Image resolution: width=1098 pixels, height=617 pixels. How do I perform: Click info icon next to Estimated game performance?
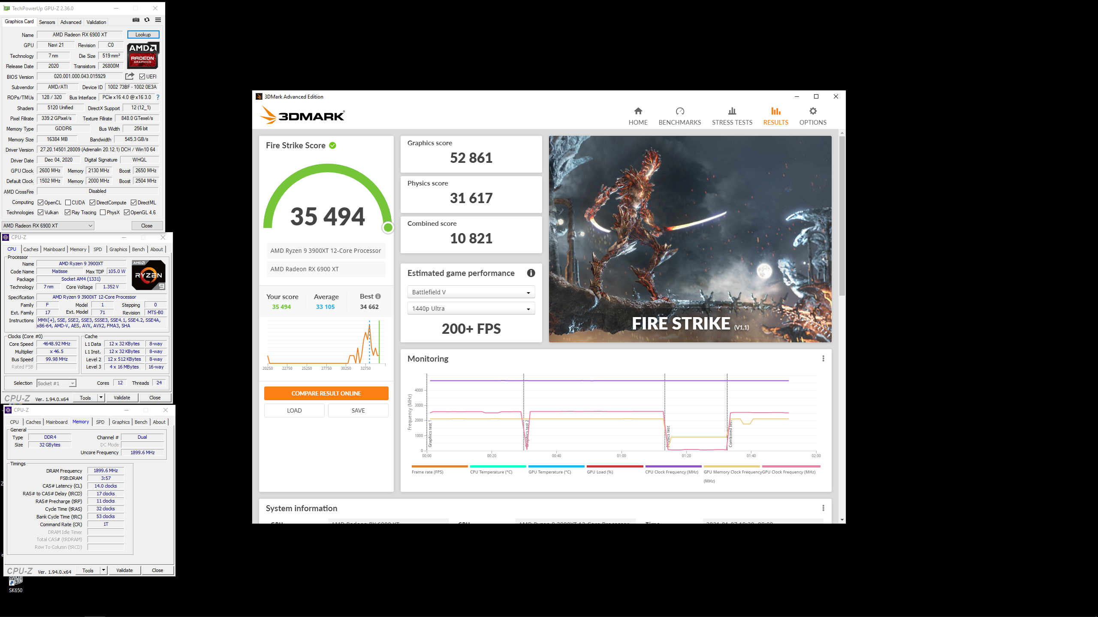[531, 273]
